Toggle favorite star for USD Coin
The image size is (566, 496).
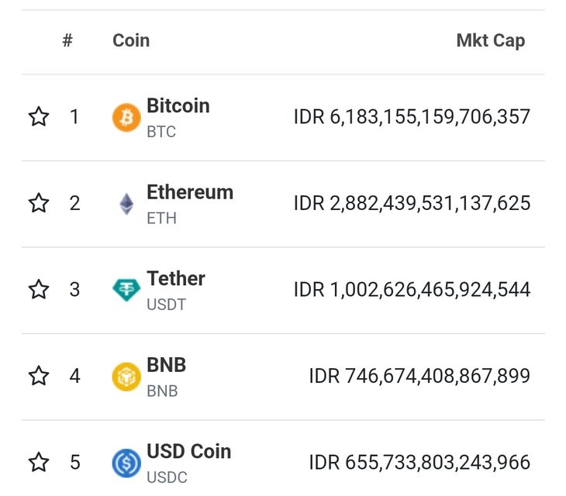tap(39, 463)
